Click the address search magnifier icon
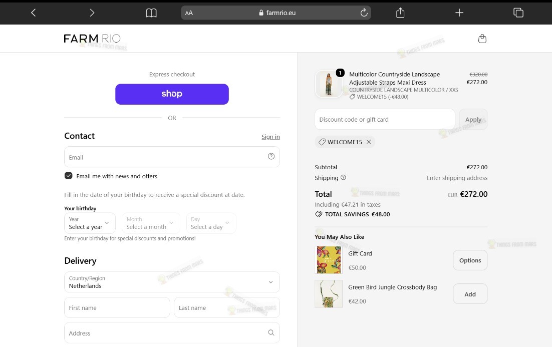552x347 pixels. 271,332
